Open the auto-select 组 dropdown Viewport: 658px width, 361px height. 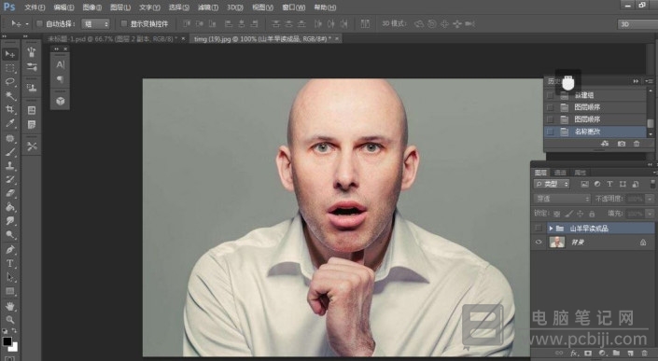96,24
